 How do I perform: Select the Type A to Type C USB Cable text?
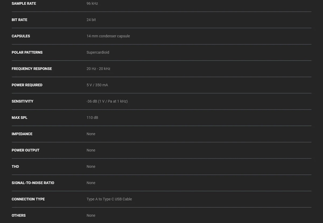109,199
